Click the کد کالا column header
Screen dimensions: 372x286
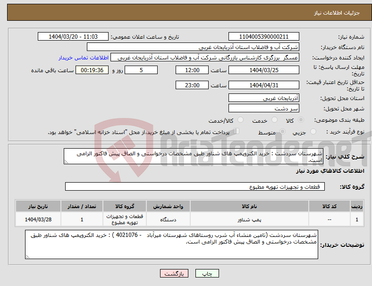coord(330,206)
